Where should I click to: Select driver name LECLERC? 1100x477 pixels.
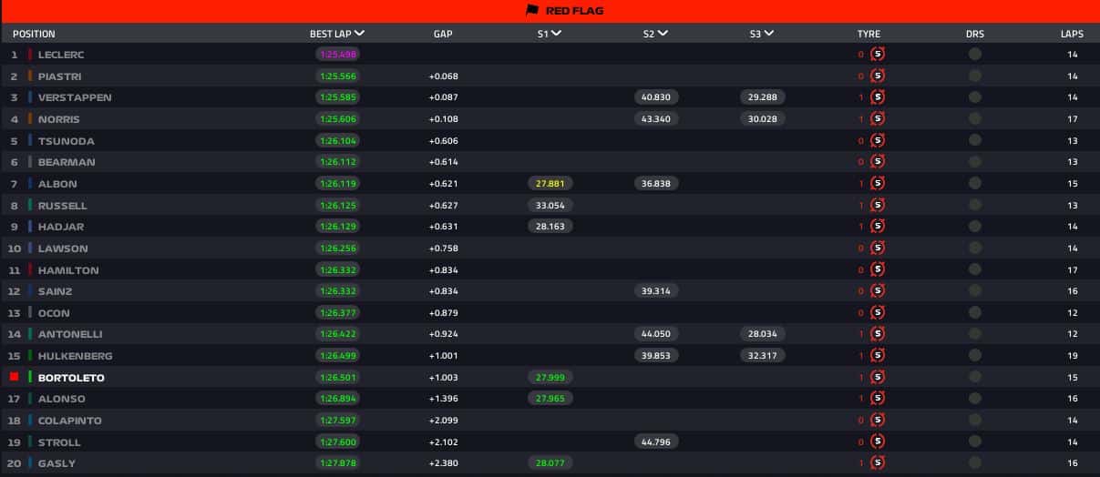(x=61, y=55)
